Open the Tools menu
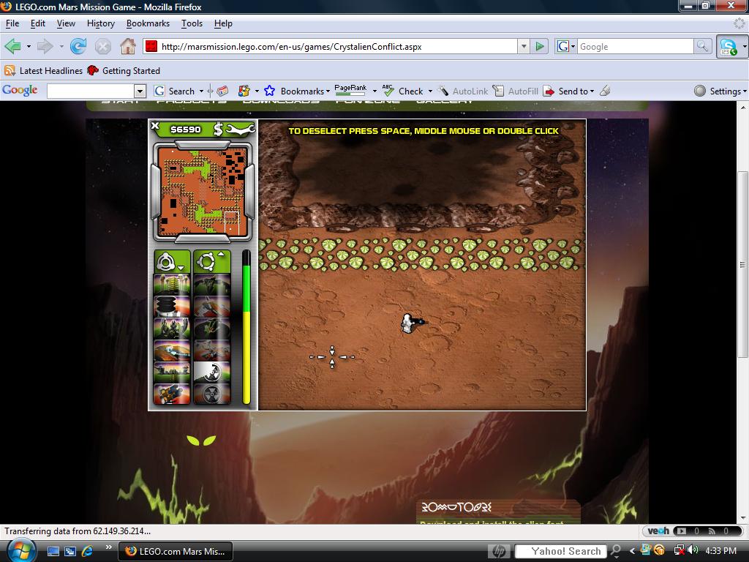 pyautogui.click(x=192, y=23)
